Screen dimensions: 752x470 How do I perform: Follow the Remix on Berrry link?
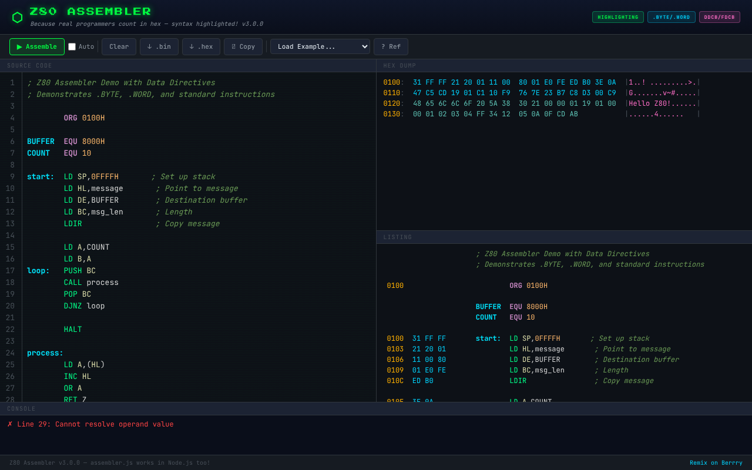pos(716,463)
